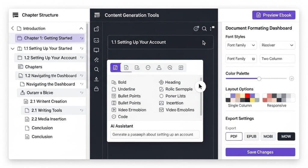Select 1.2 Navigating tte Dashboard item
The height and width of the screenshot is (168, 308).
pyautogui.click(x=51, y=75)
